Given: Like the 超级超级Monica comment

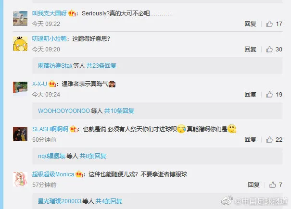Looking at the screenshot, I should point(273,185).
